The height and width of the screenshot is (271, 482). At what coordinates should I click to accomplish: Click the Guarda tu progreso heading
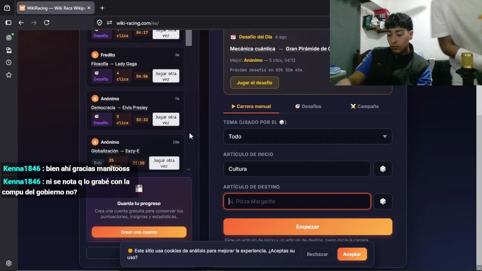(139, 204)
